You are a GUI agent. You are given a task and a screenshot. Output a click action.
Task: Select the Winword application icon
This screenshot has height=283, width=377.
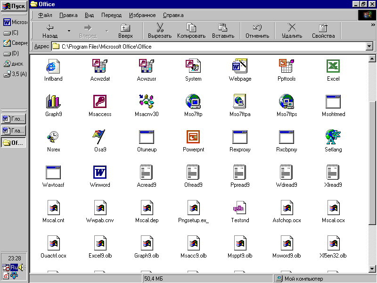tap(100, 172)
